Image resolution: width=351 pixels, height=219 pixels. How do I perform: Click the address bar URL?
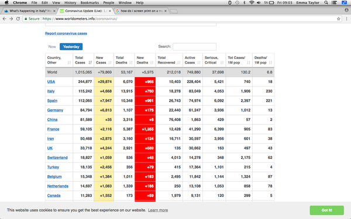(x=80, y=19)
